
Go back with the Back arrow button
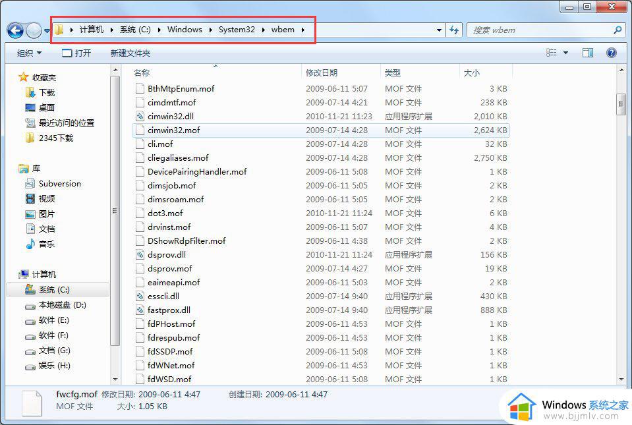(15, 30)
